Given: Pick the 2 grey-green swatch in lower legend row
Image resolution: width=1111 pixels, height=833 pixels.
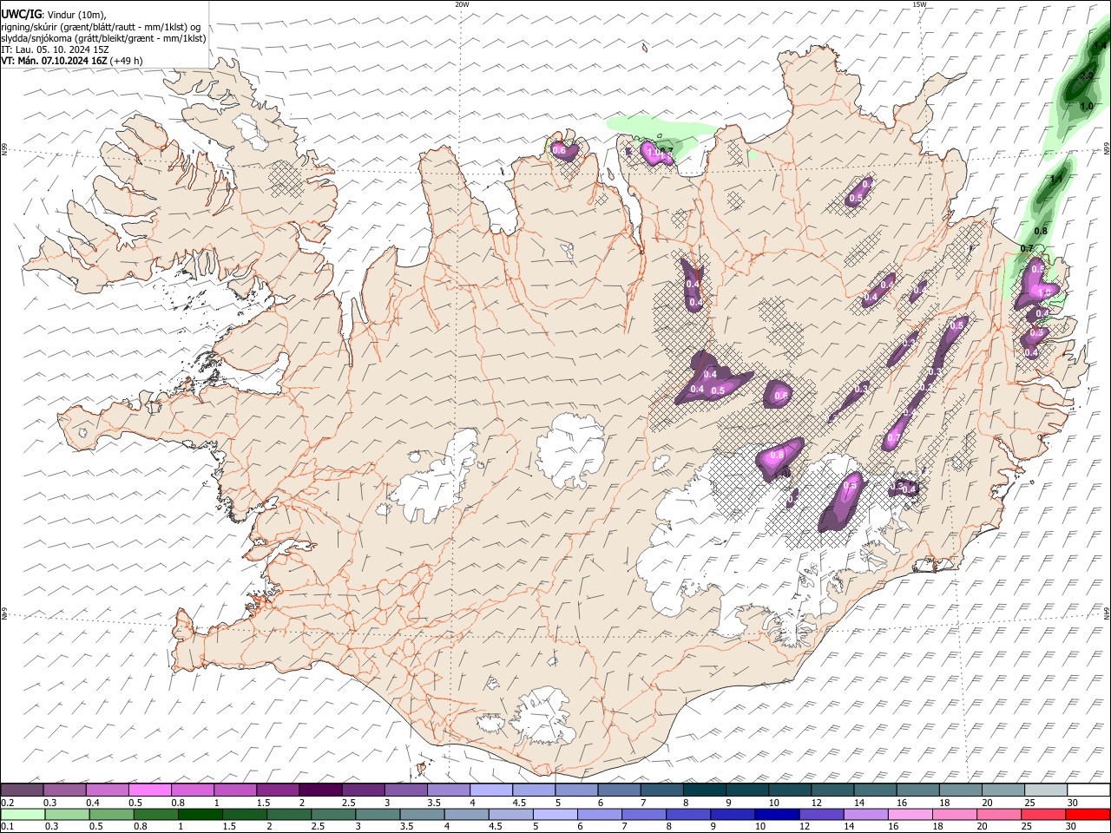Looking at the screenshot, I should 288,814.
